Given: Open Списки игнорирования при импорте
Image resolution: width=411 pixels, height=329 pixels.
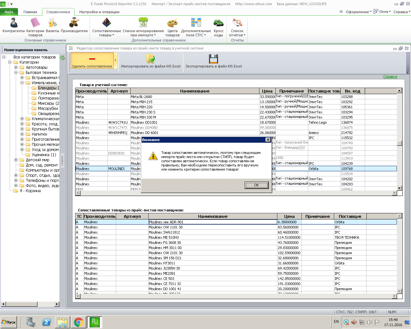Looking at the screenshot, I should click(143, 27).
